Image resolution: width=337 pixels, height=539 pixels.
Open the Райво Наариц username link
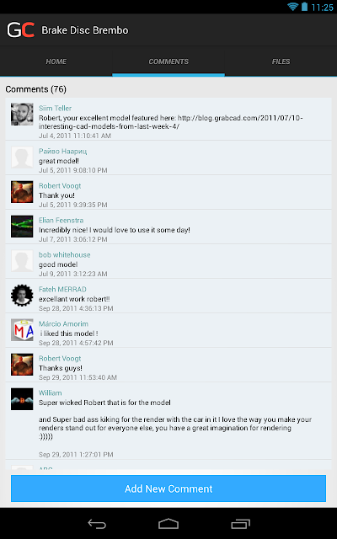(x=62, y=152)
